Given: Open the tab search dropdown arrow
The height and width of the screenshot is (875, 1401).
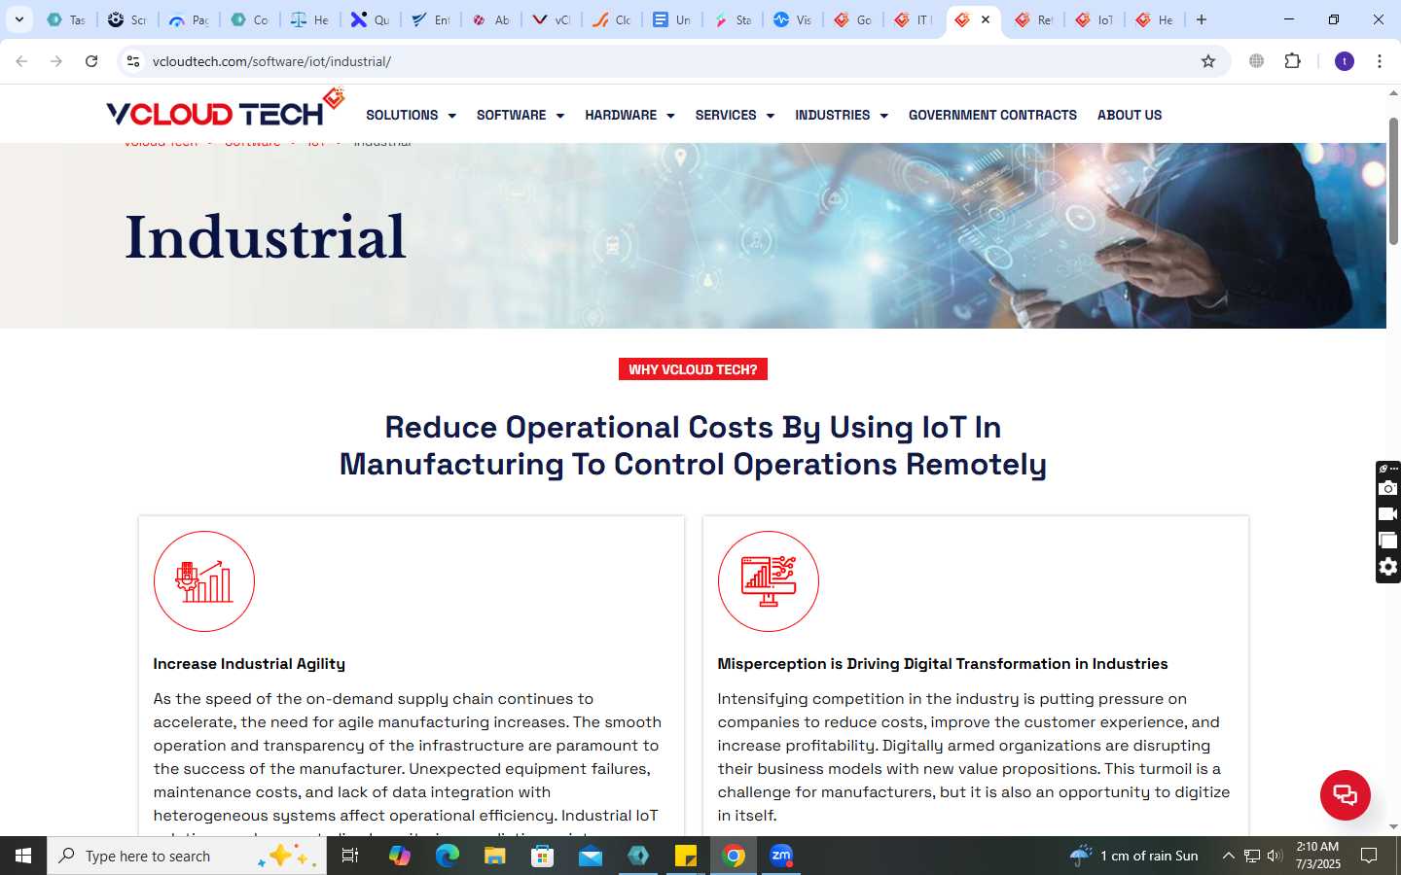Looking at the screenshot, I should (x=18, y=19).
